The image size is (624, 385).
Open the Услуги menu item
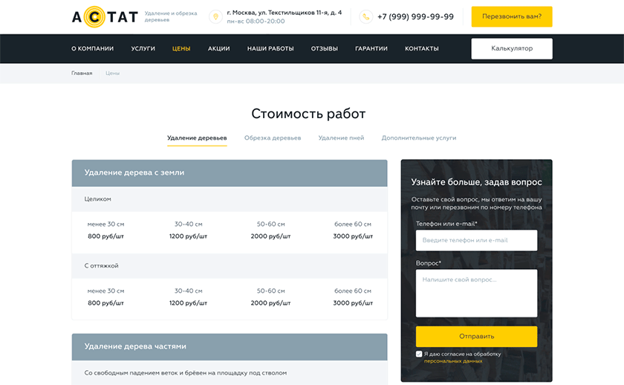coord(143,48)
